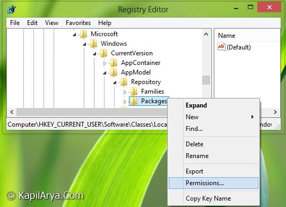Expand the Packages key arrow

tap(125, 102)
